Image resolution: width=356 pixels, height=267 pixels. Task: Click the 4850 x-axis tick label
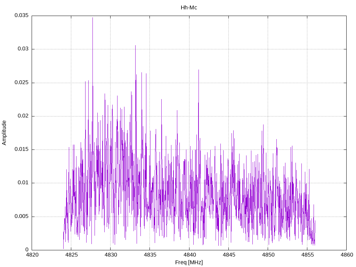268,255
